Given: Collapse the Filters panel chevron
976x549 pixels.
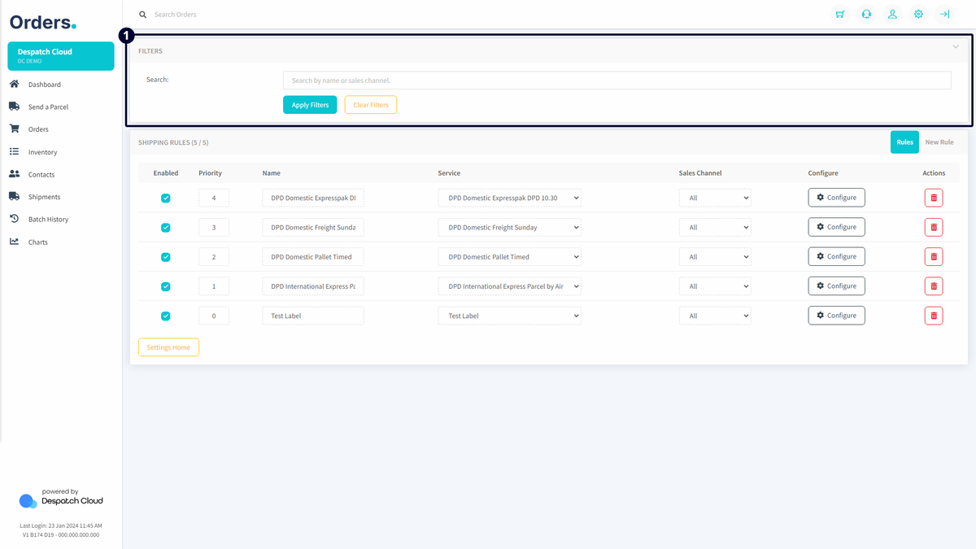Looking at the screenshot, I should (956, 47).
